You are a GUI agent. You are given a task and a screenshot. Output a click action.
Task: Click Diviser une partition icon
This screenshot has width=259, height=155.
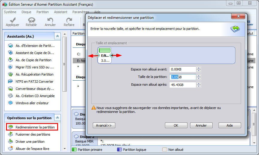(x=10, y=141)
